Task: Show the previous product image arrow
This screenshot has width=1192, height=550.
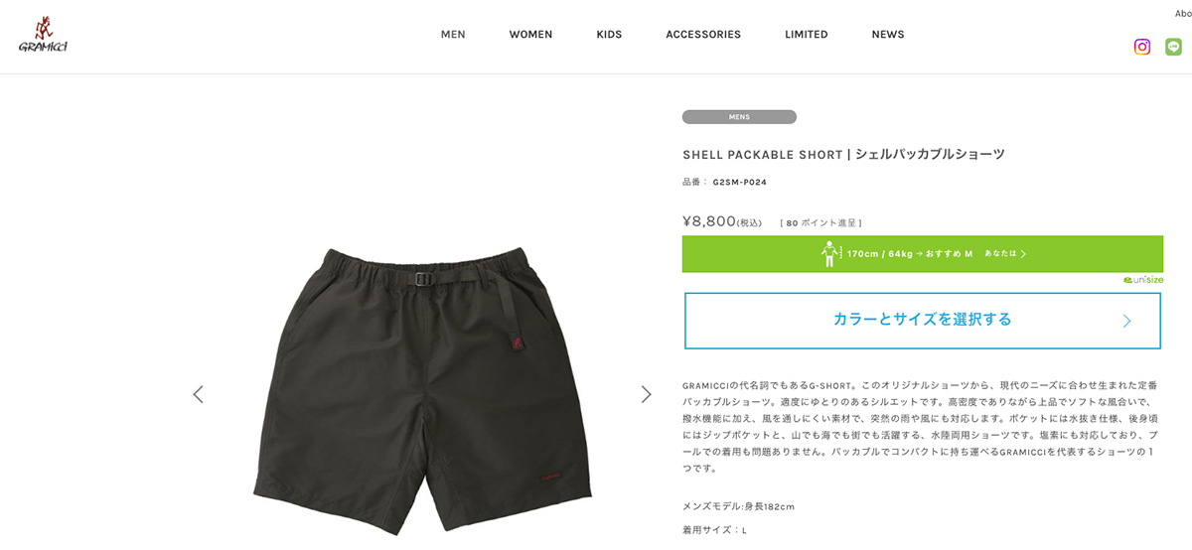Action: pos(198,394)
